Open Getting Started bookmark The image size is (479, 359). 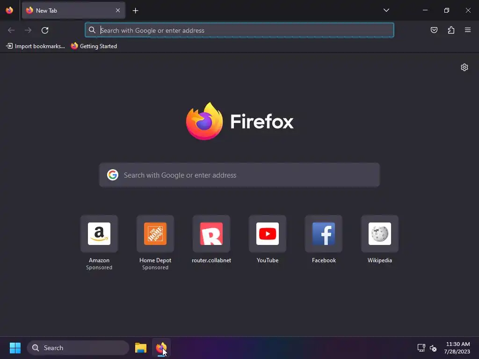pos(94,46)
